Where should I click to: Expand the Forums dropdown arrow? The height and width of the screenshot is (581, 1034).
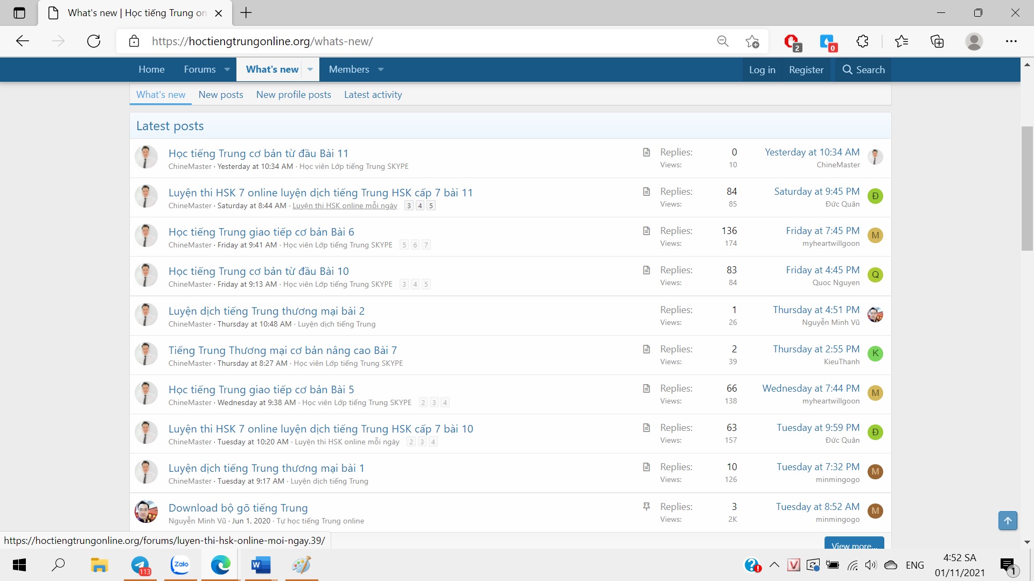point(227,70)
